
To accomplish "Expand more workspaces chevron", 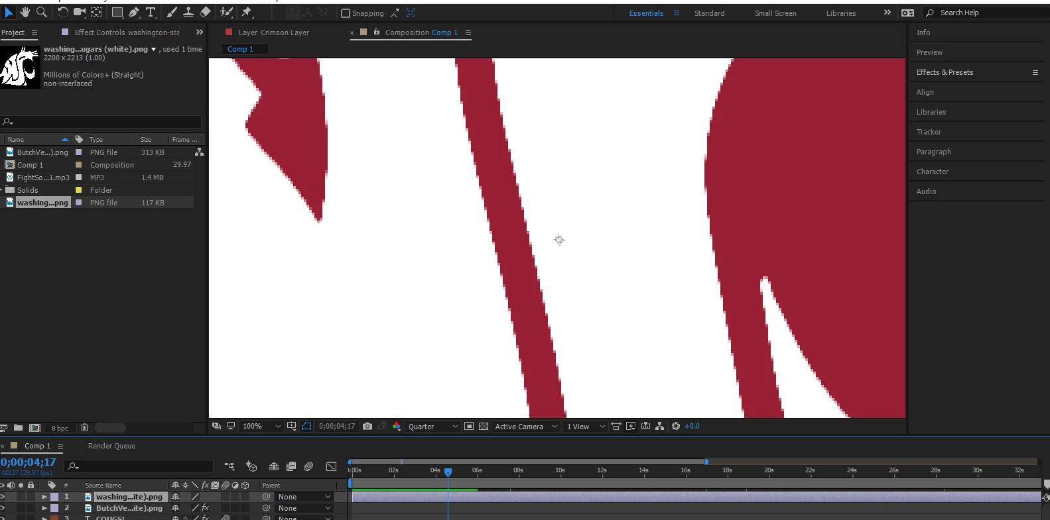I will [x=887, y=13].
